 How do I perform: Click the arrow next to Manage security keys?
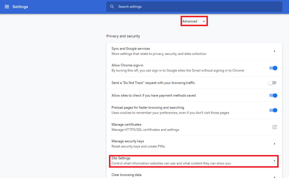tap(274, 144)
